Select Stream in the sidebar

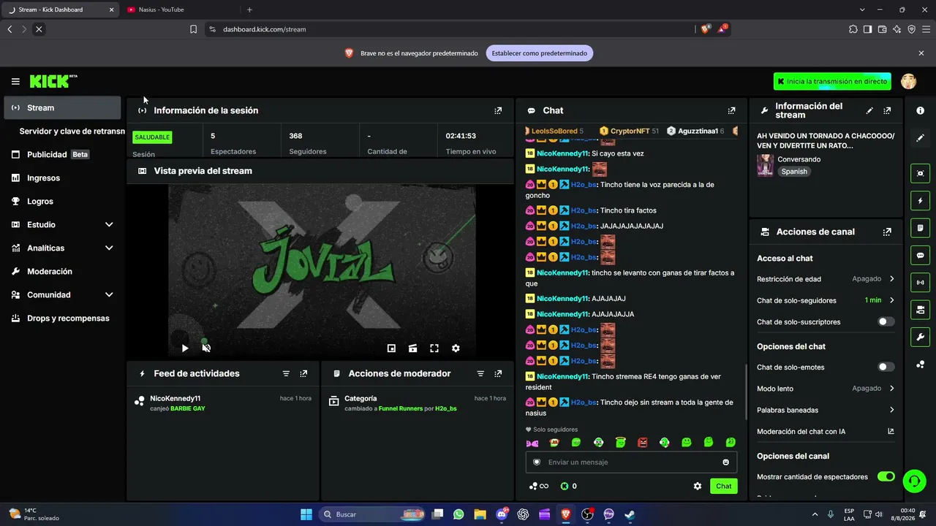click(62, 107)
